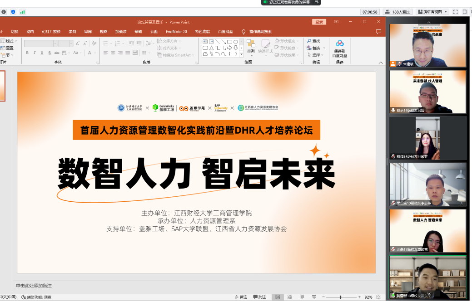
Task: Apply text shadow effect
Action: pos(50,53)
